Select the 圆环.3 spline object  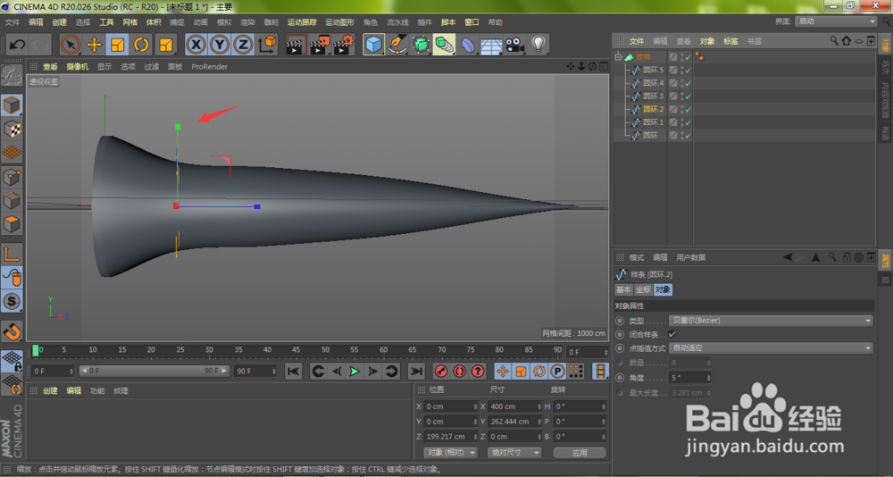[654, 96]
